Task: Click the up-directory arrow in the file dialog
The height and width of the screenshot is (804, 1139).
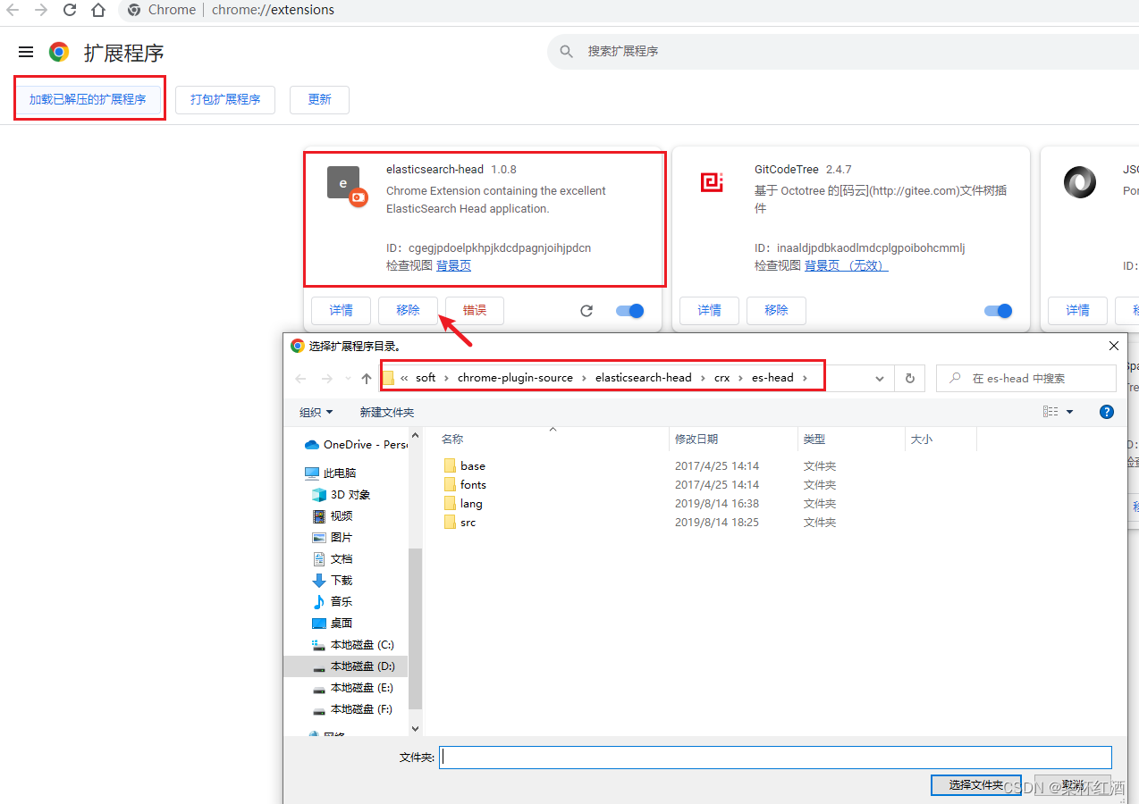Action: pyautogui.click(x=367, y=379)
